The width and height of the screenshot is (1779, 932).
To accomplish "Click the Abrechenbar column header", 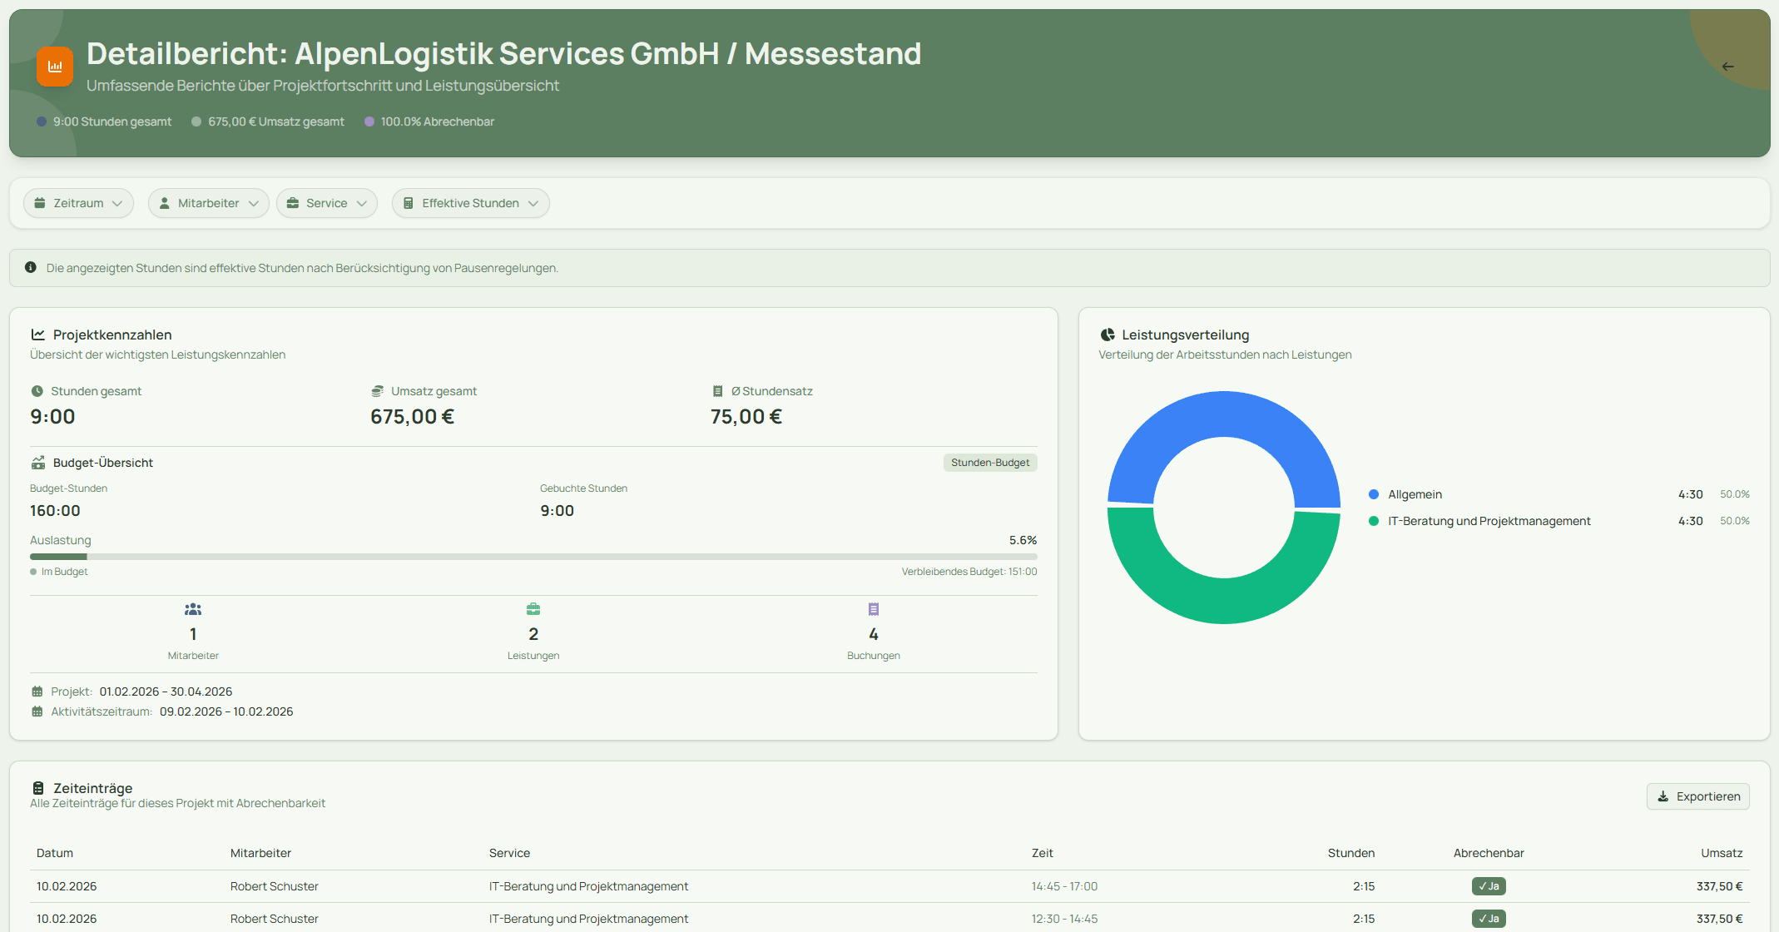I will click(1489, 853).
